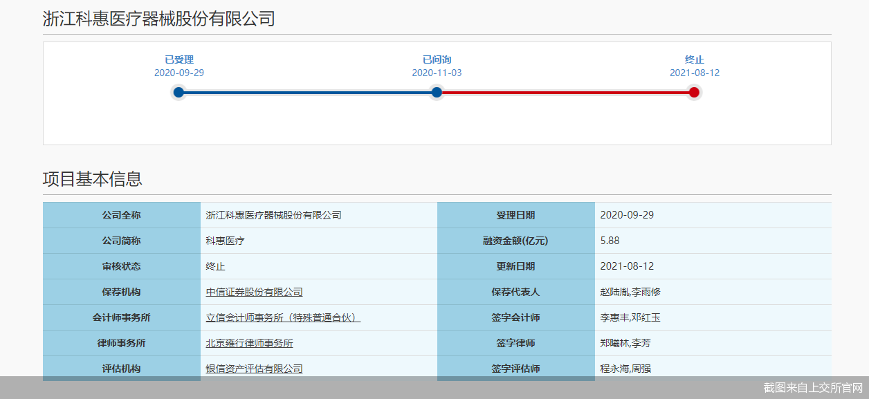Select the 终止 label on the timeline

[695, 59]
